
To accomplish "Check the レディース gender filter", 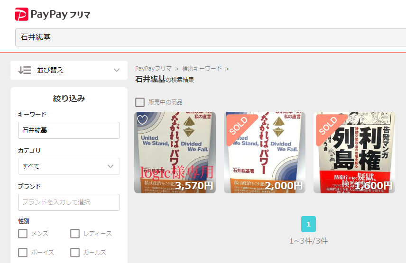I will point(75,234).
